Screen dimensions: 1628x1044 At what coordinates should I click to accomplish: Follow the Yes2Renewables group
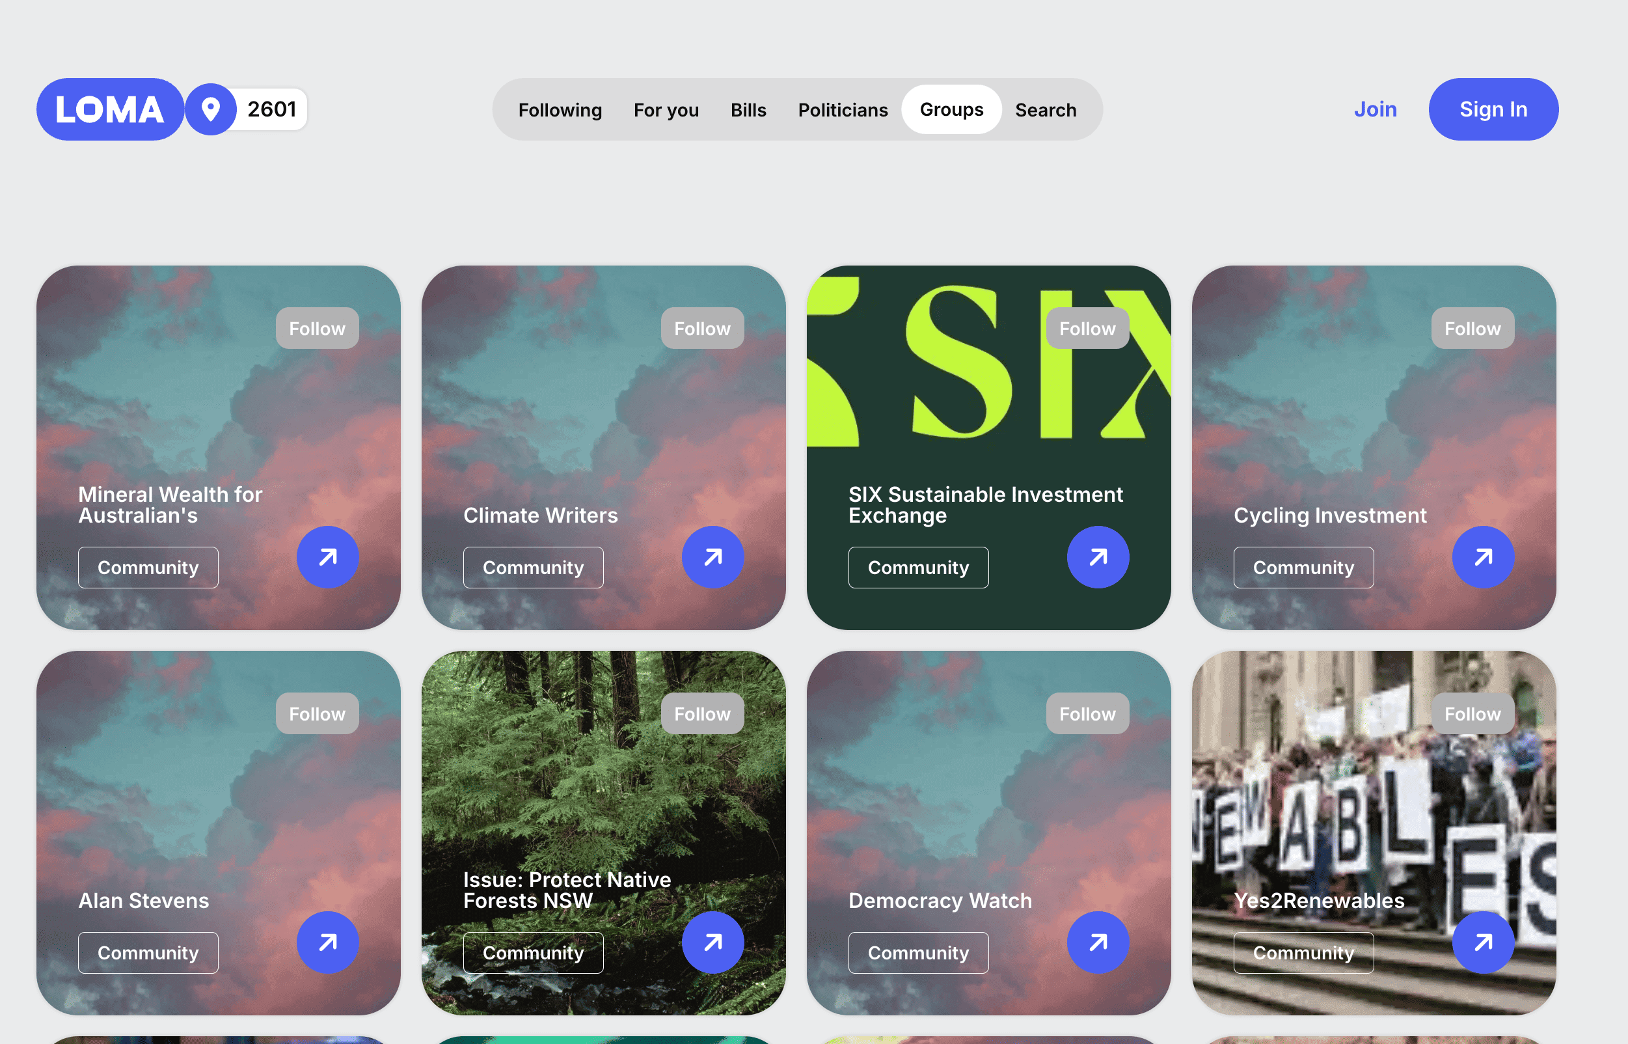coord(1471,714)
